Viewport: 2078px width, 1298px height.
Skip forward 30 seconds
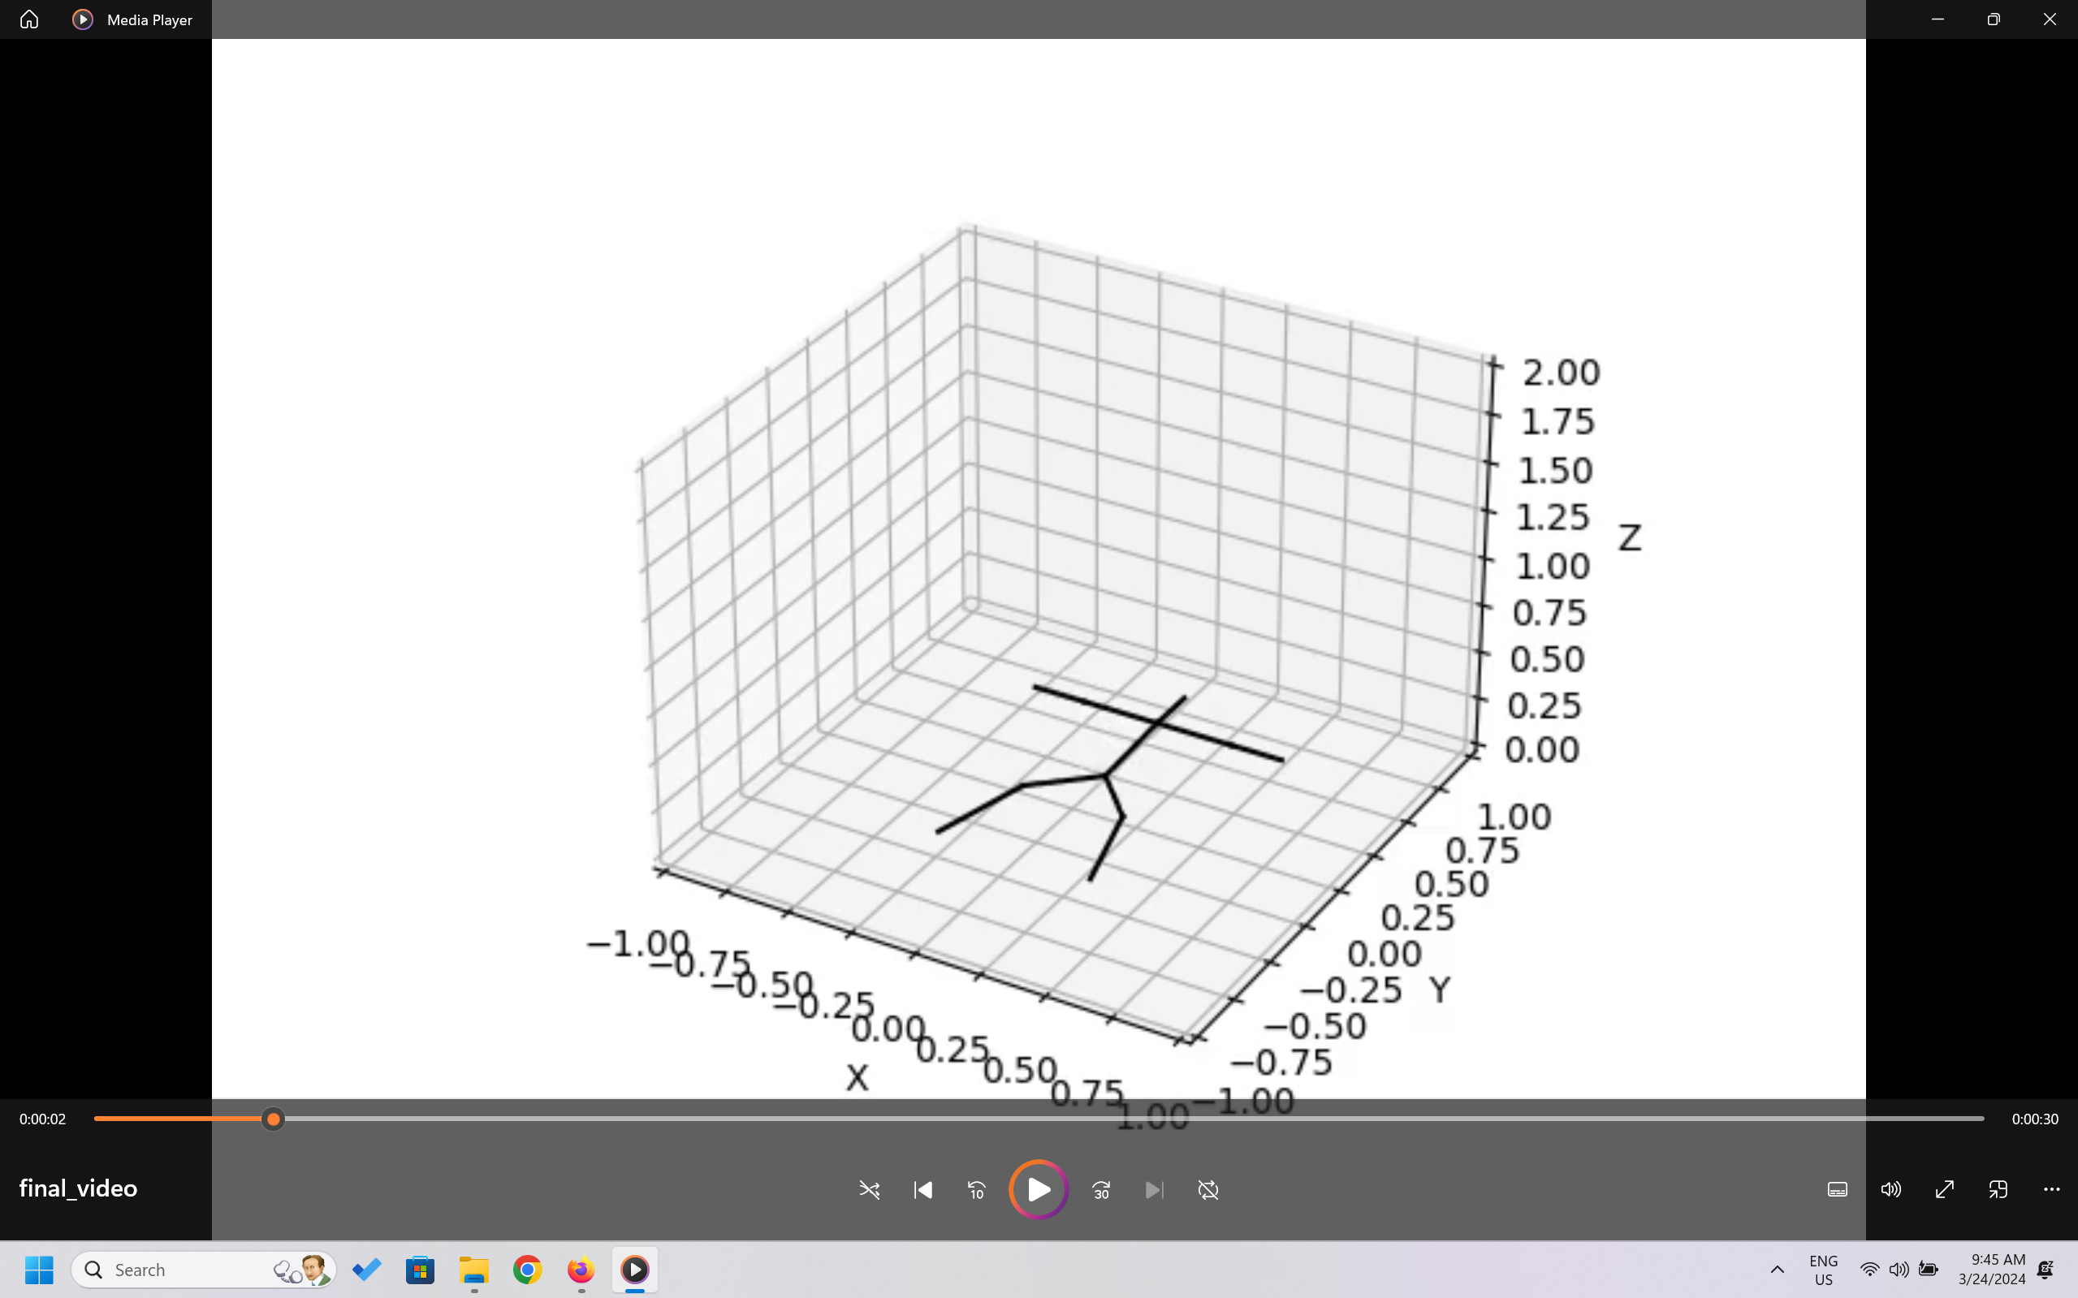tap(1101, 1190)
